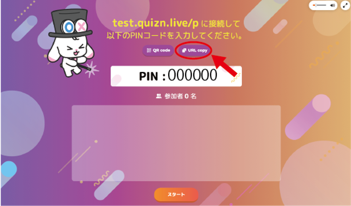This screenshot has width=351, height=206.
Task: Show the QR code for joining
Action: [158, 51]
